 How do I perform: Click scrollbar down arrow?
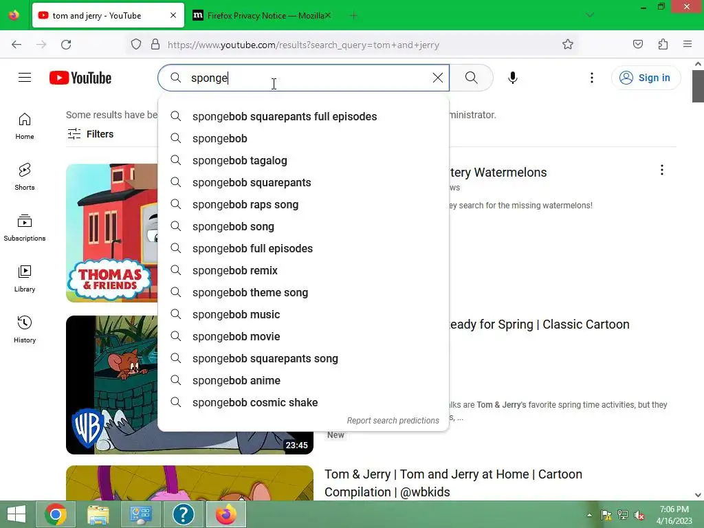pos(698,495)
